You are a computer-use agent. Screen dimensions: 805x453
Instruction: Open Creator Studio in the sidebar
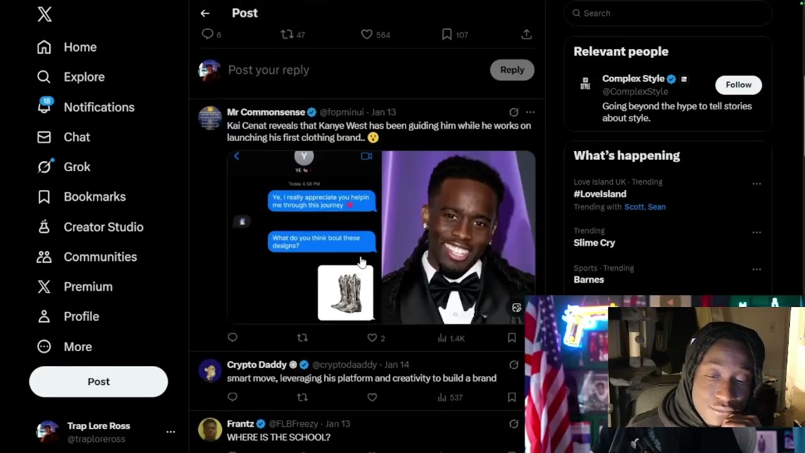(90, 227)
